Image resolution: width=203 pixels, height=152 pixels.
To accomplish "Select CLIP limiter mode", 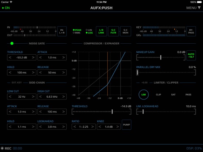I will 159,95.
